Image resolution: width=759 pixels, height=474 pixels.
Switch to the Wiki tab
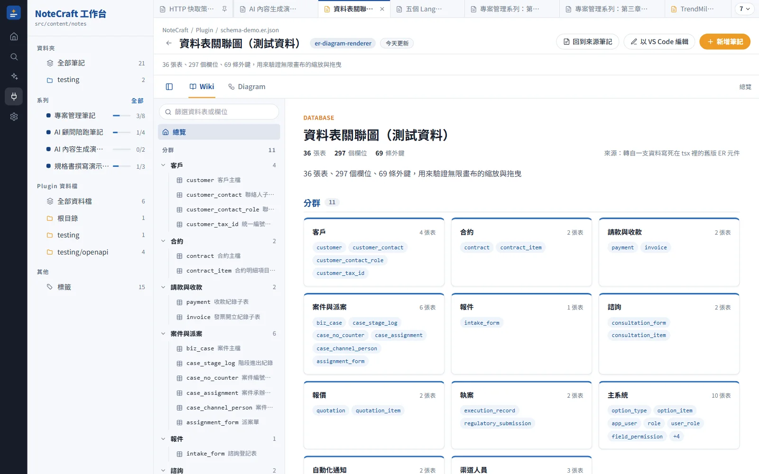point(202,87)
